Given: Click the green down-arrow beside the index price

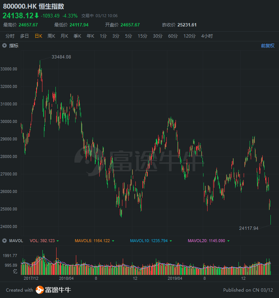Looking at the screenshot, I should tap(36, 16).
